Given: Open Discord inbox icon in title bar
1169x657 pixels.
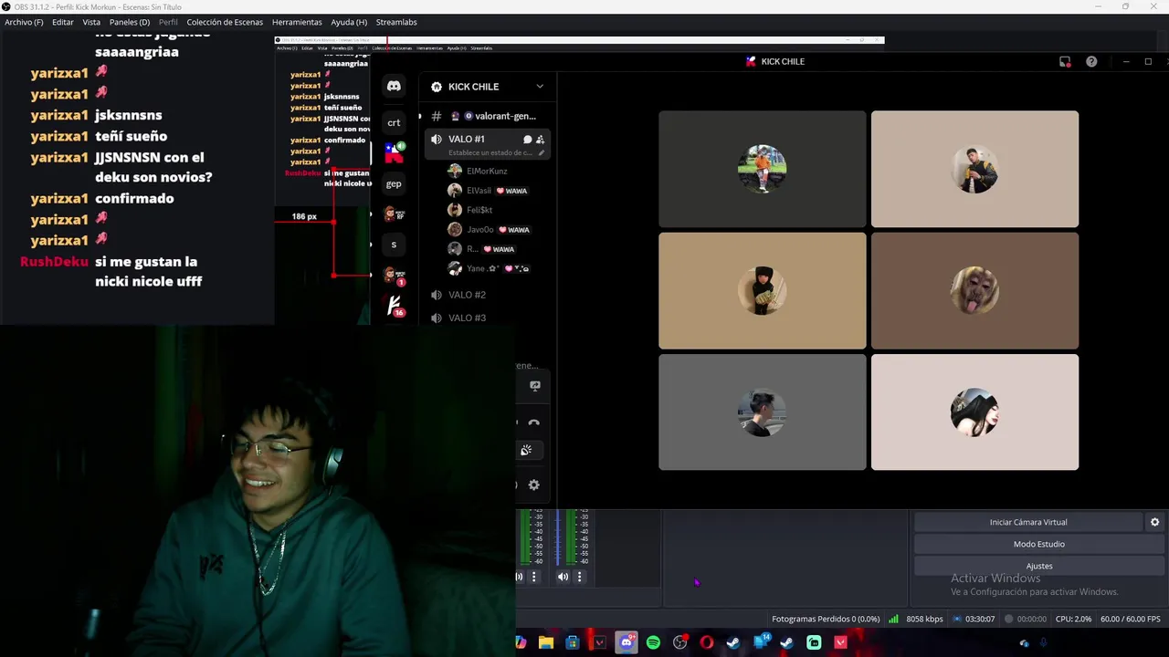Looking at the screenshot, I should click(x=1065, y=62).
